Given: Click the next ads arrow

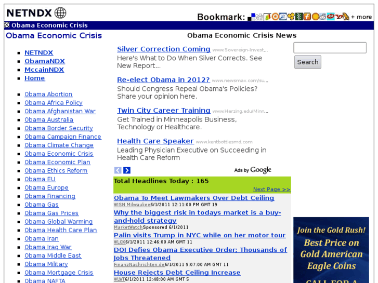Looking at the screenshot, I should [x=127, y=170].
